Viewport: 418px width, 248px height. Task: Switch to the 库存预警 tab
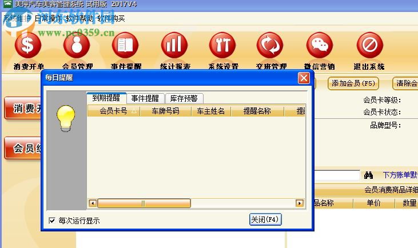pos(184,98)
